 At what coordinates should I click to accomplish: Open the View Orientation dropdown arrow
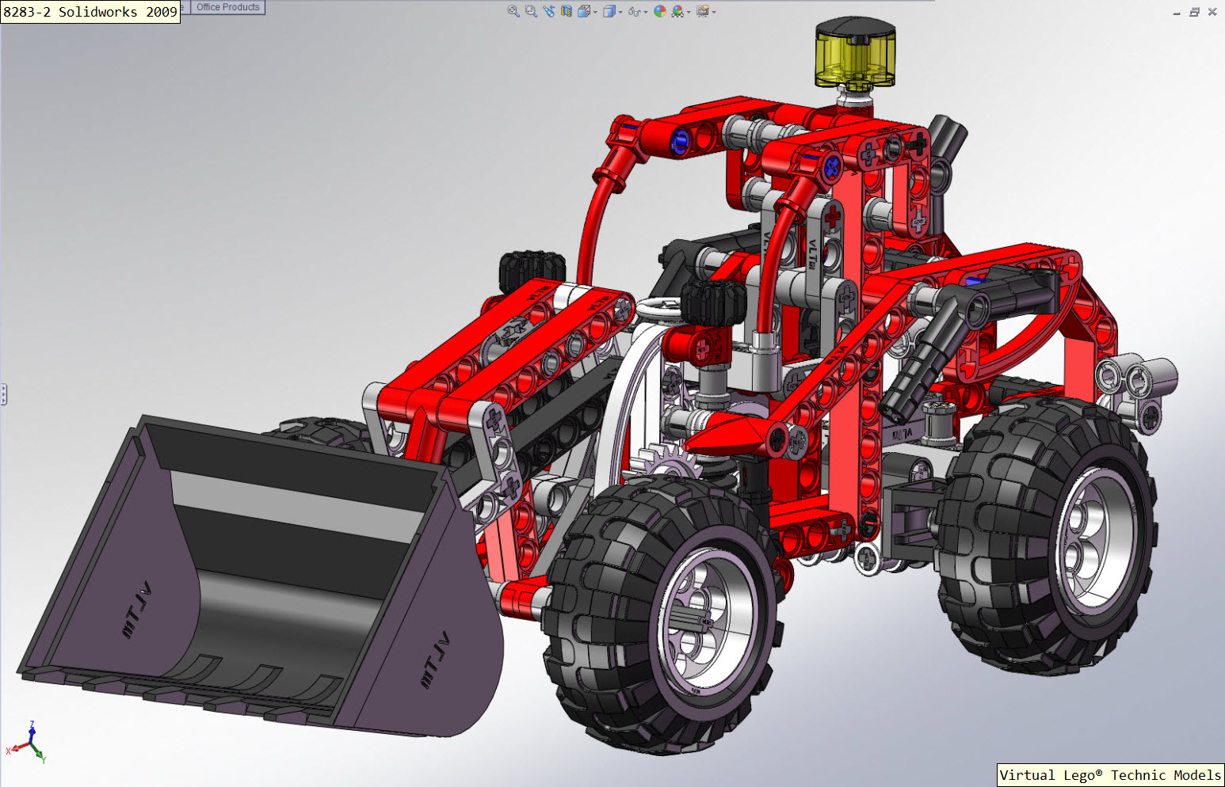pyautogui.click(x=595, y=12)
